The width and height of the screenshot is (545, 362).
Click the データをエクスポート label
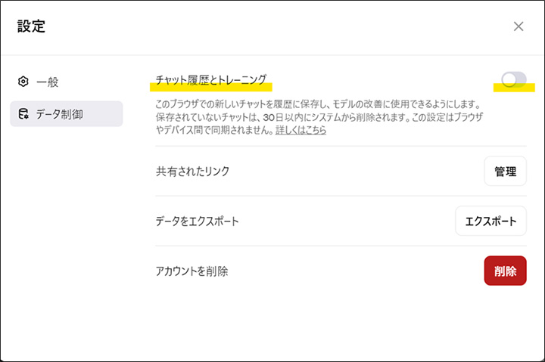[x=197, y=221]
